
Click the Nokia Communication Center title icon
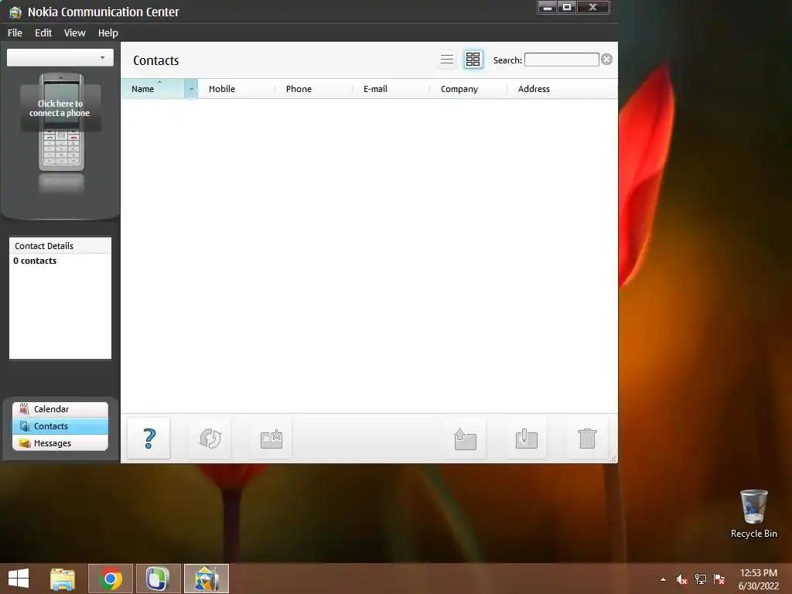(x=15, y=12)
